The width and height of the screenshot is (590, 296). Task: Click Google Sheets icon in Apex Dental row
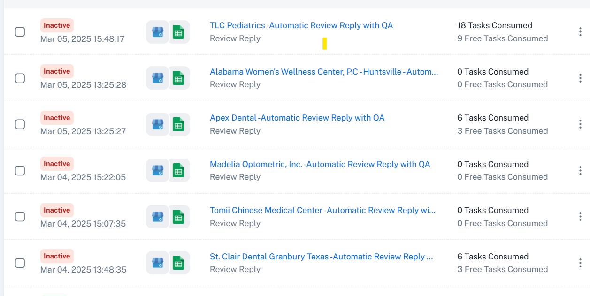(178, 124)
